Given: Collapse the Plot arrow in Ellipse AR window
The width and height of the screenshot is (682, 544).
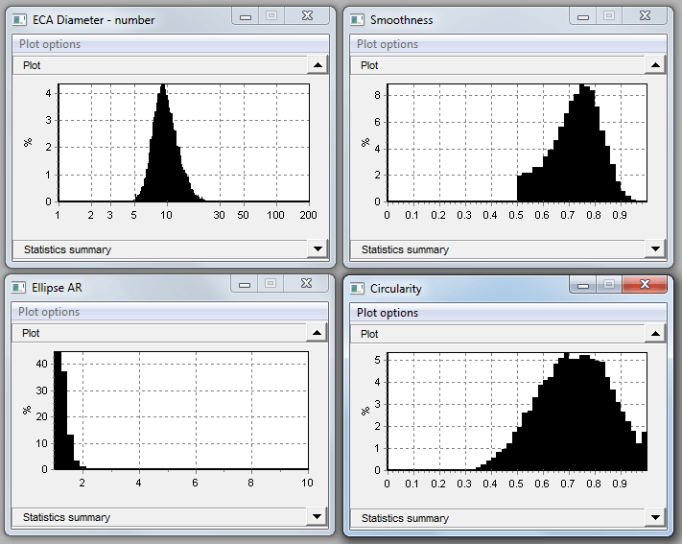Looking at the screenshot, I should pyautogui.click(x=317, y=332).
